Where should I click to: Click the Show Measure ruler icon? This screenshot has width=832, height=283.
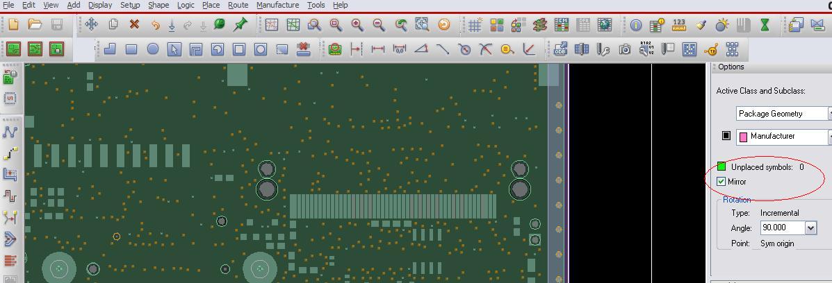(x=679, y=24)
